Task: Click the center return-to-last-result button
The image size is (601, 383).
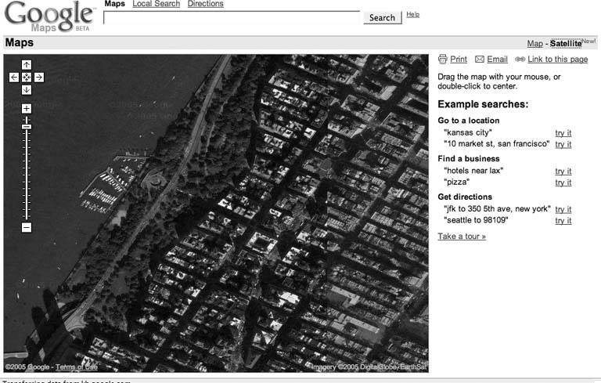Action: 26,77
